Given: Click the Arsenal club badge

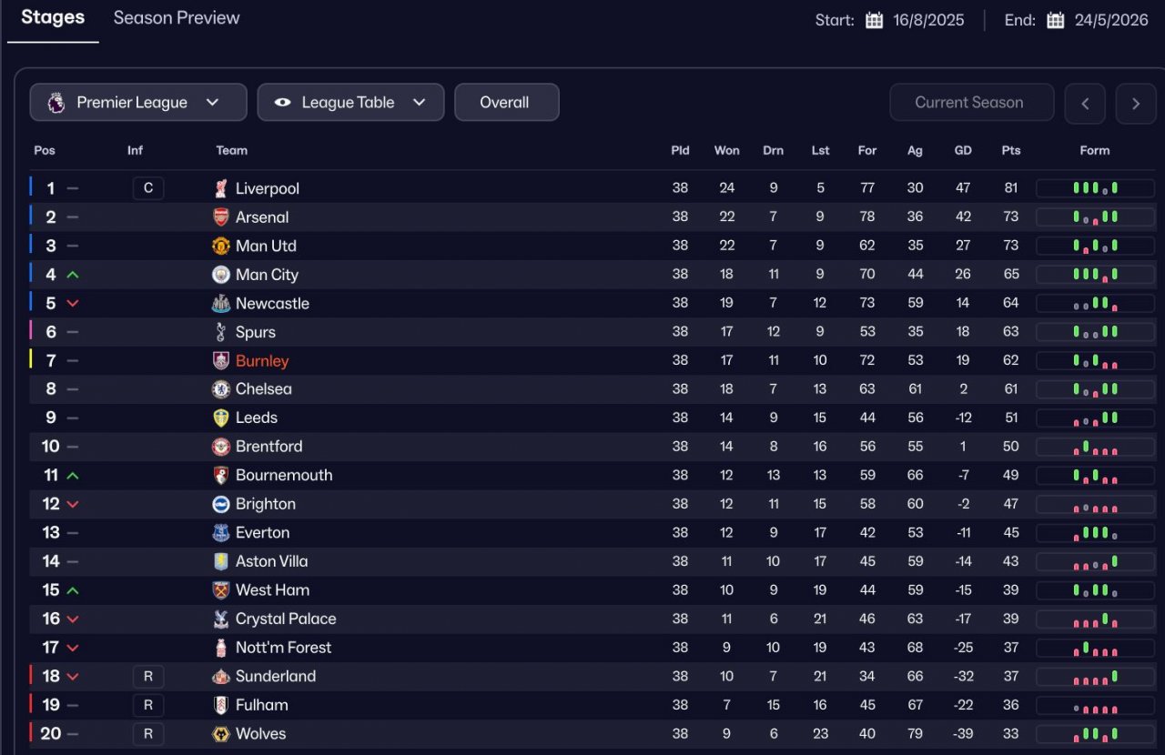Looking at the screenshot, I should 220,217.
